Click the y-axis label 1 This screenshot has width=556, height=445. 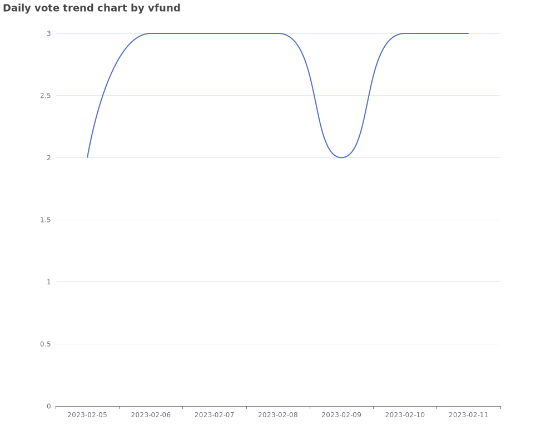pos(49,282)
